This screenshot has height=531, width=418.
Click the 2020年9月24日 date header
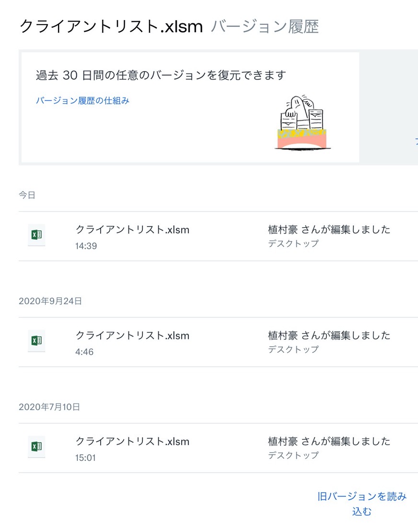(50, 301)
